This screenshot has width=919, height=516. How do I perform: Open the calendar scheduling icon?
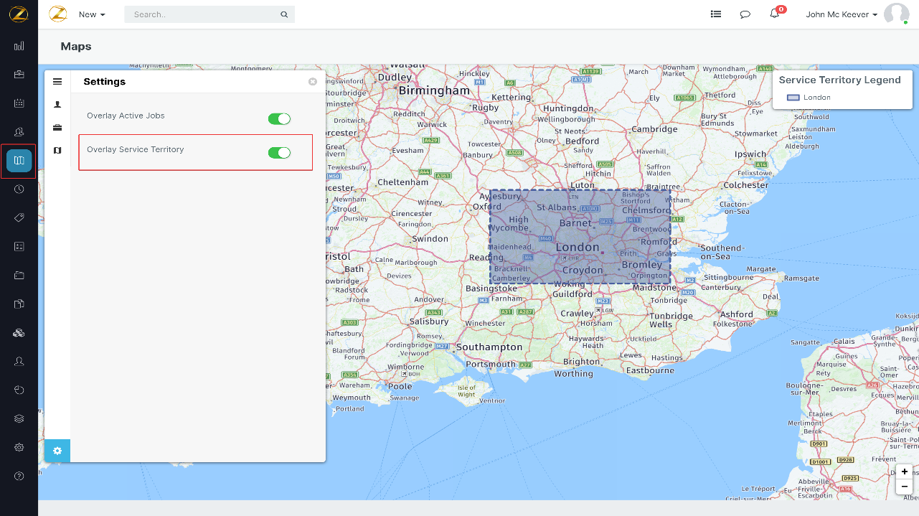click(x=19, y=103)
